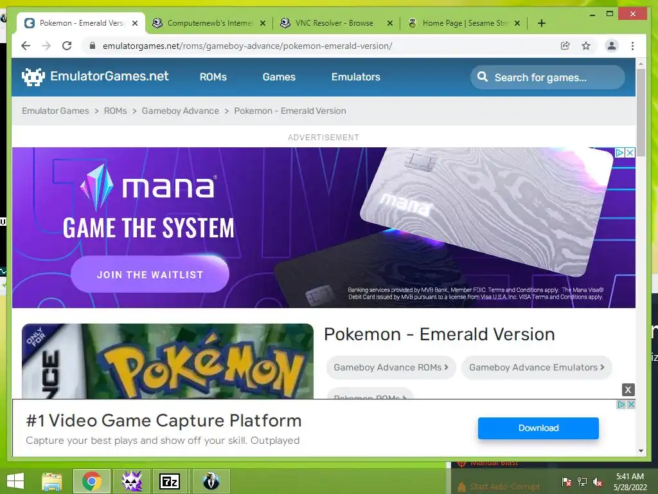
Task: Open 7-Zip from the taskbar
Action: coord(170,481)
